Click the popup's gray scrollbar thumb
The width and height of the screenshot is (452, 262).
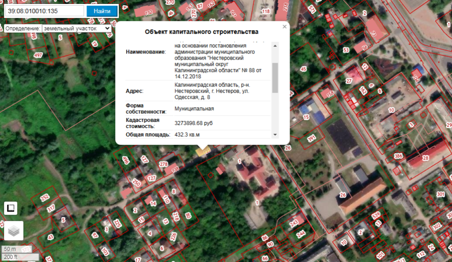[275, 77]
